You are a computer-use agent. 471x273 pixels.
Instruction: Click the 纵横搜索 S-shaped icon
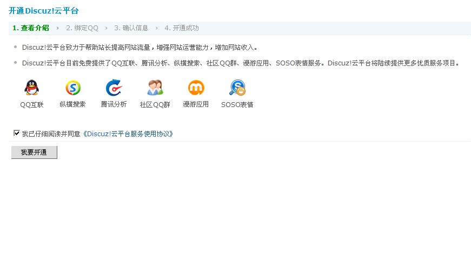pos(73,88)
